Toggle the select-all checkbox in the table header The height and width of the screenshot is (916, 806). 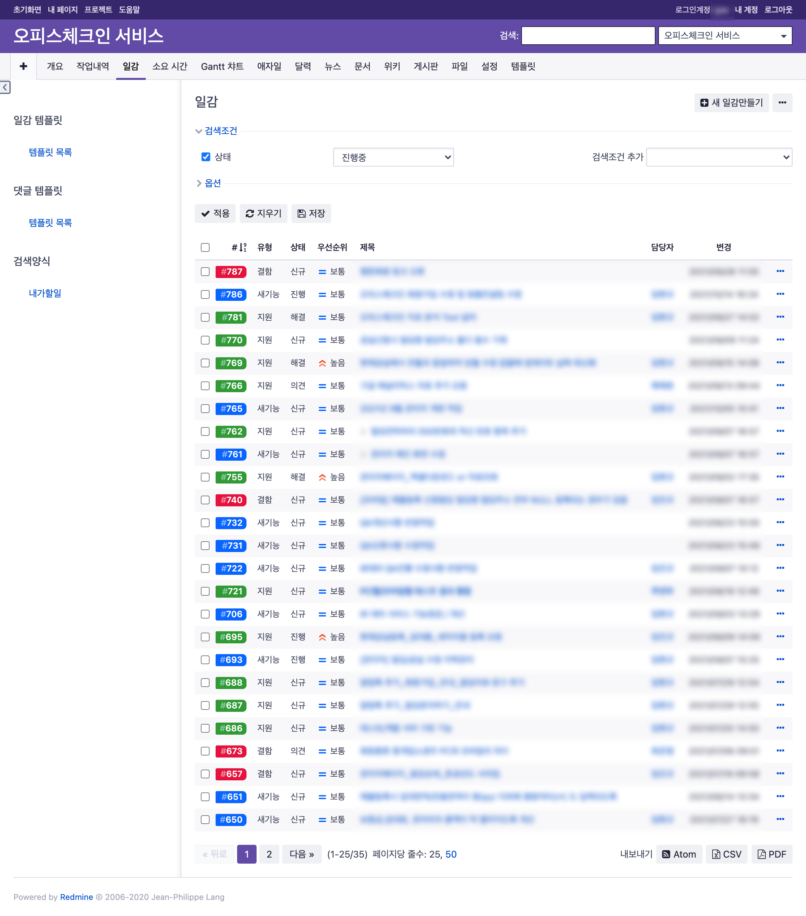pyautogui.click(x=205, y=247)
